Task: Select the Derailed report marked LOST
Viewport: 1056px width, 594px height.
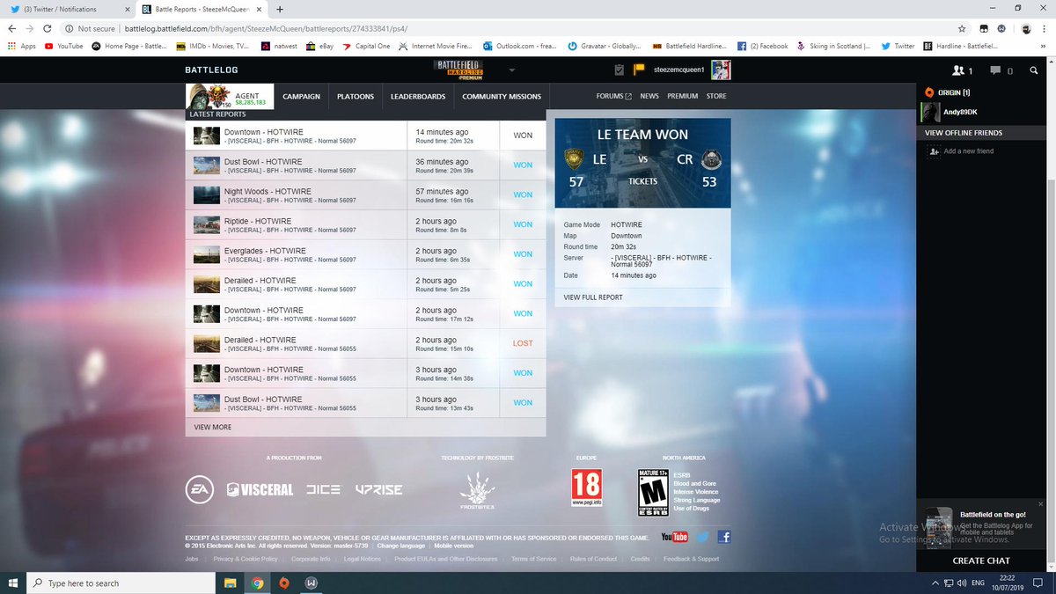Action: [365, 343]
